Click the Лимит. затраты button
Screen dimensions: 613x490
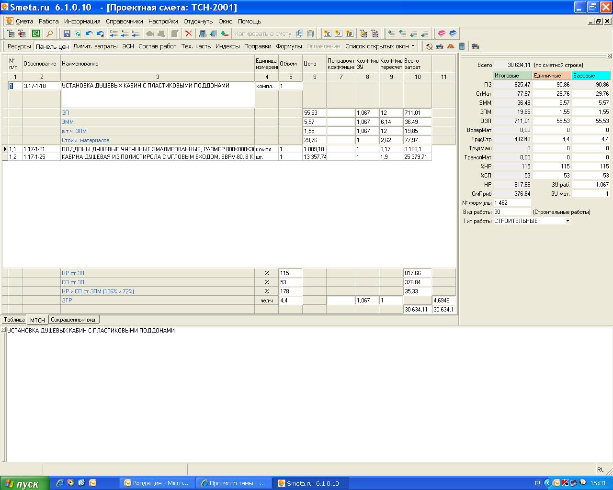coord(95,46)
